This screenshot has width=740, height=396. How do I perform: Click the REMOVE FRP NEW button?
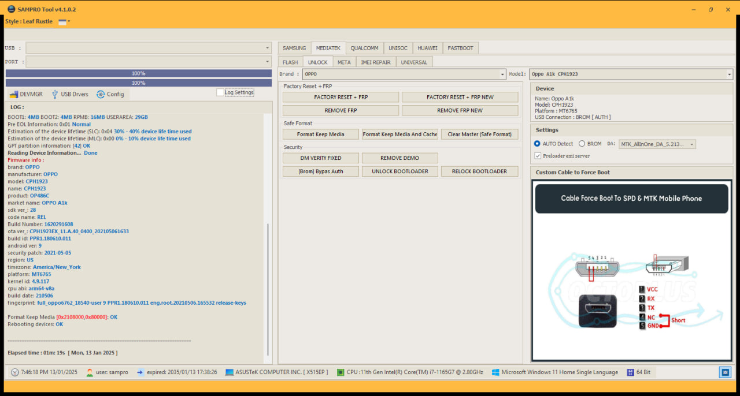tap(460, 110)
